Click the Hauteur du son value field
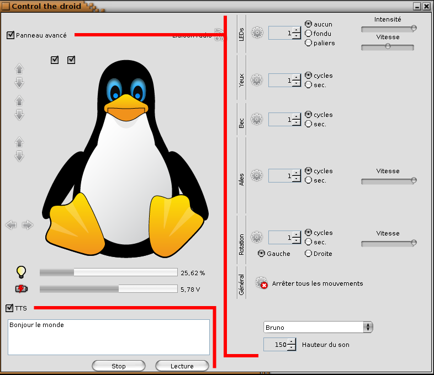The image size is (434, 375). (276, 344)
